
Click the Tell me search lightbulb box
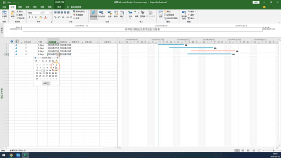coord(74,7)
